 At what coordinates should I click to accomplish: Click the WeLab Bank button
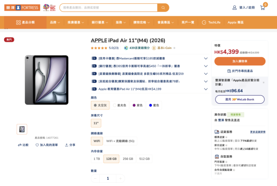[240, 99]
